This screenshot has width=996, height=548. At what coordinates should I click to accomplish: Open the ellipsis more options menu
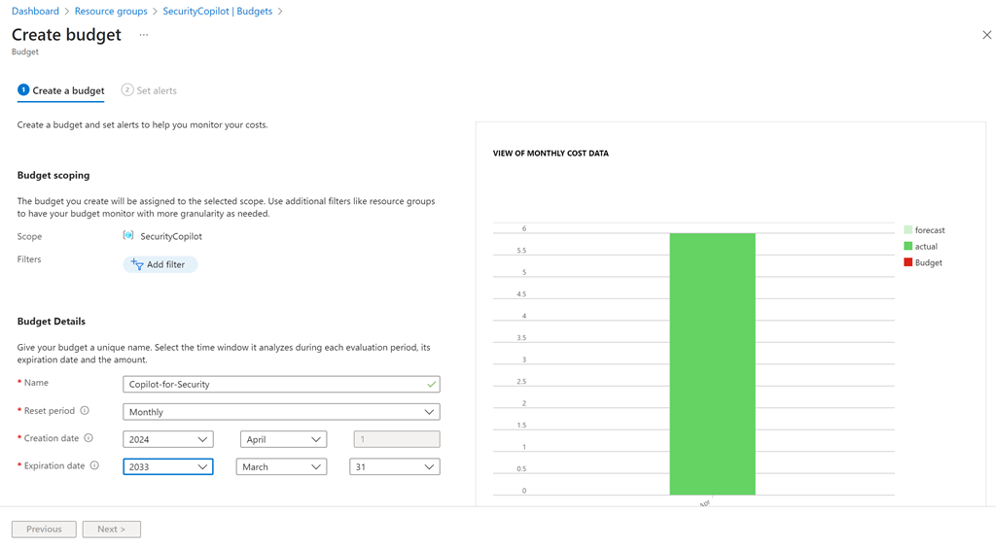click(x=144, y=35)
